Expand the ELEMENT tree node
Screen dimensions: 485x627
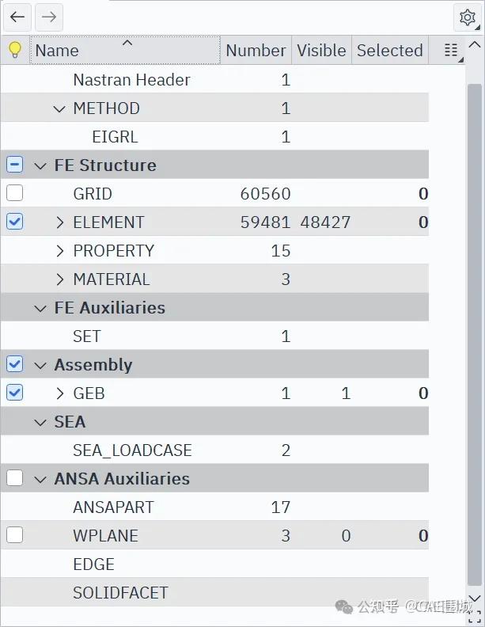click(60, 222)
